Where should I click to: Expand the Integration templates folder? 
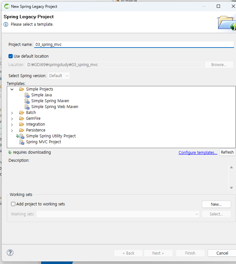pyautogui.click(x=12, y=125)
